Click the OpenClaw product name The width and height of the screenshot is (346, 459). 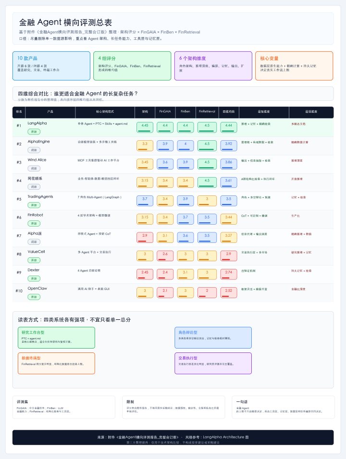click(37, 289)
